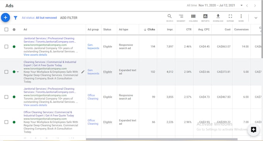Viewport: 263px width, 141px height.
Task: Sort by Conversions column header
Action: tap(241, 29)
